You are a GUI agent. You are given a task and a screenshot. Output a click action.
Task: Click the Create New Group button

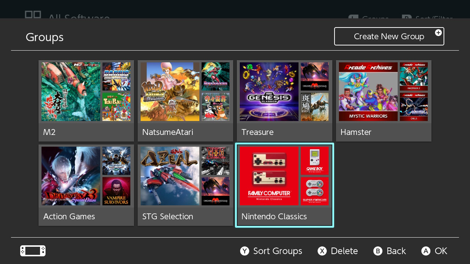(389, 36)
